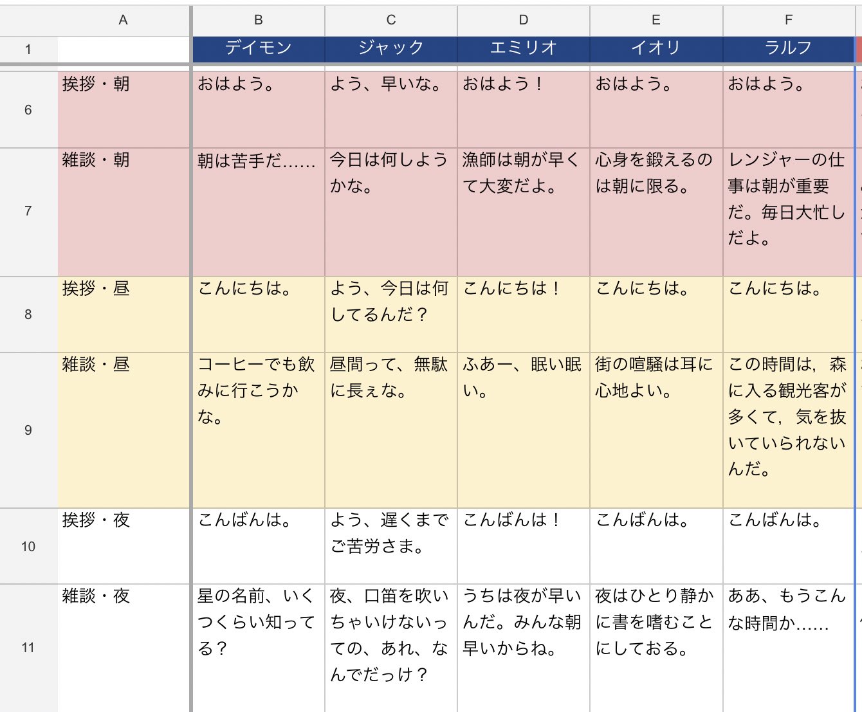Select cell with よう、遅くまでご苦労さま。

coord(391,546)
